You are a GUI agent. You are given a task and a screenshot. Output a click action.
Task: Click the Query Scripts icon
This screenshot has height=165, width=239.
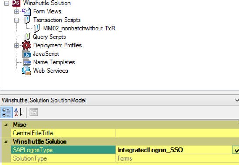[26, 37]
